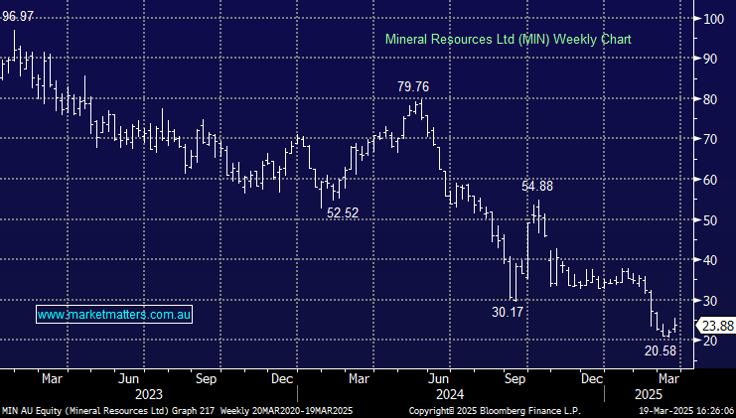The image size is (736, 418).
Task: Click the Mar label above 2025
Action: click(x=667, y=378)
